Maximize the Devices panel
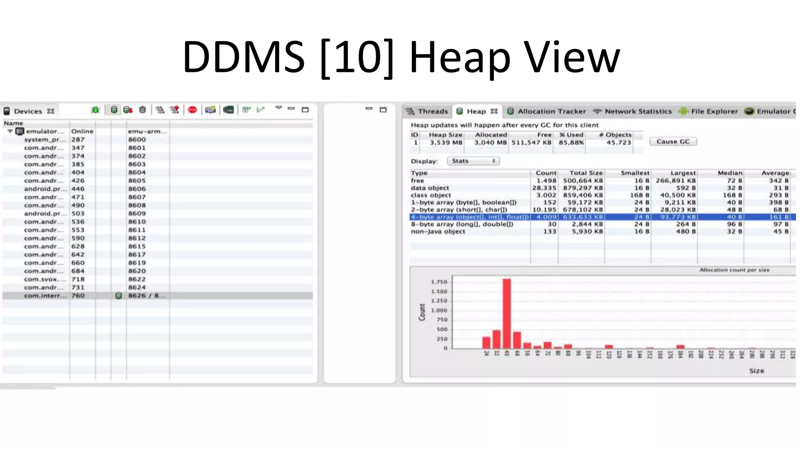This screenshot has width=802, height=451. pos(305,110)
